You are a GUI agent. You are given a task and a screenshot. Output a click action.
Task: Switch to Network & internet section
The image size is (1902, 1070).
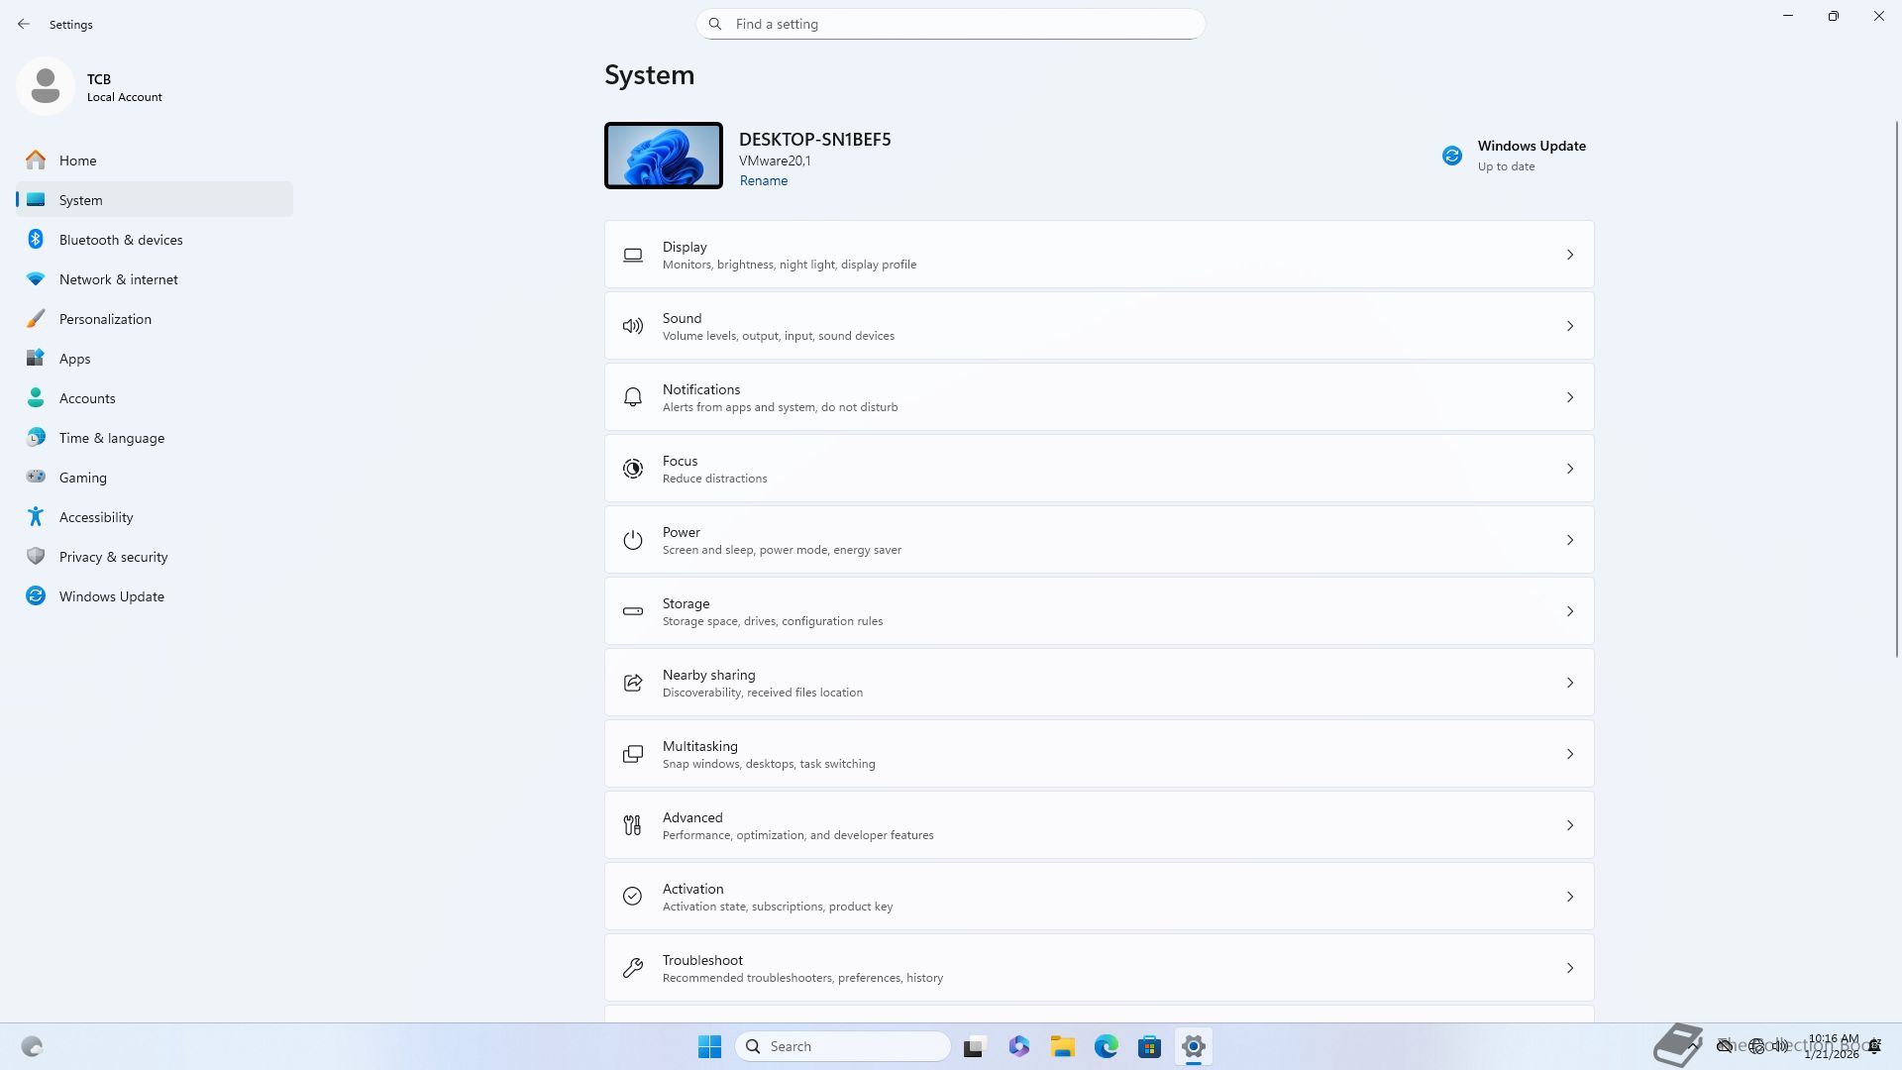tap(118, 279)
